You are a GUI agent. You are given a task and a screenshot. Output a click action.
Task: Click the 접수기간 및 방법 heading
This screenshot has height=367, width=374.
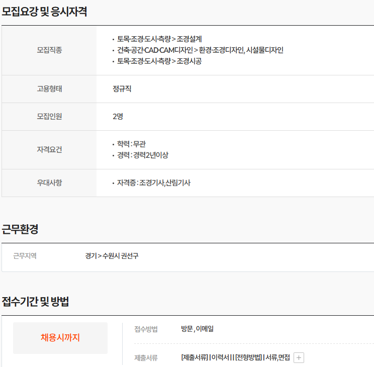pyautogui.click(x=35, y=301)
